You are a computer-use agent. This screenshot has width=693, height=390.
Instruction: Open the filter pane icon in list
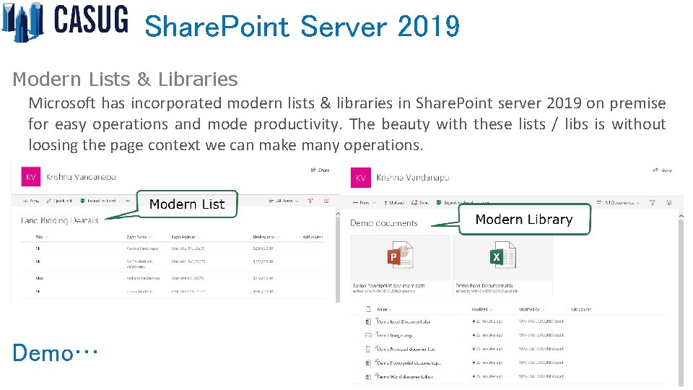(310, 201)
